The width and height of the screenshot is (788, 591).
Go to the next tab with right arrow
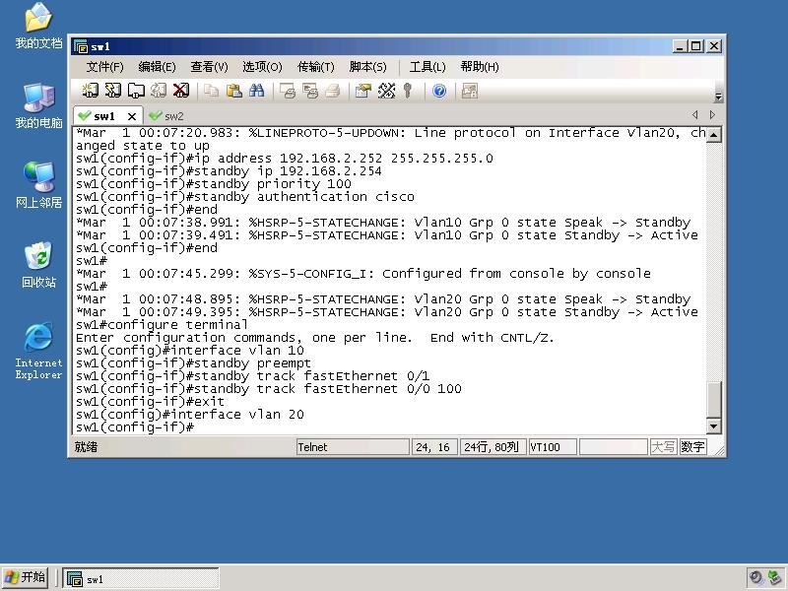tap(712, 115)
